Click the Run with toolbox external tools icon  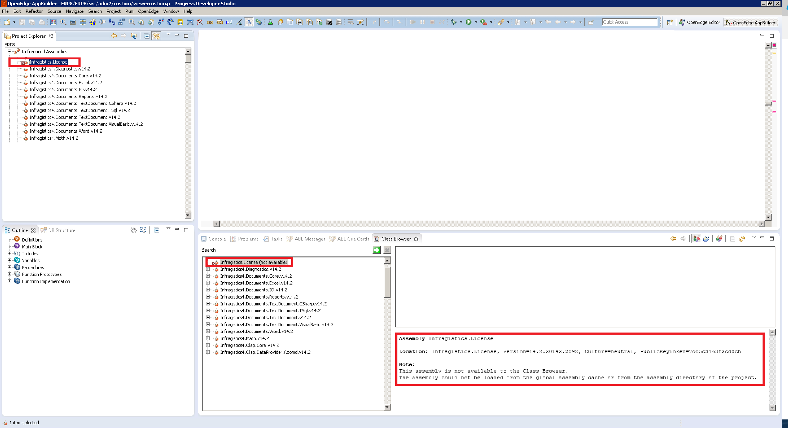[483, 22]
